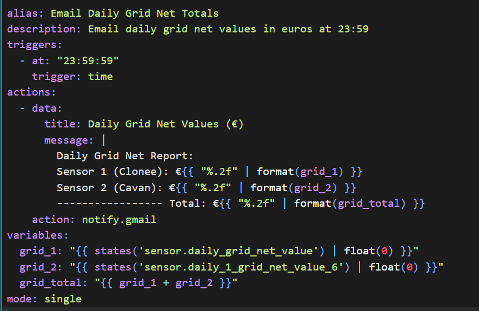Click 'Email Daily Grid Net Totals' alias value

pos(135,13)
